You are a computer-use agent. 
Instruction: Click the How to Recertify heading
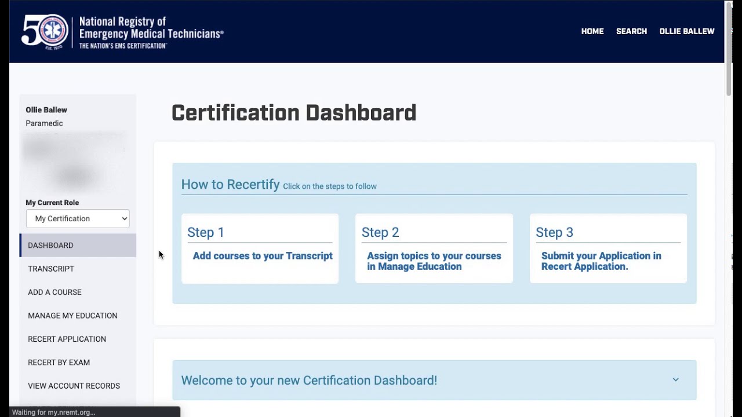coord(230,184)
